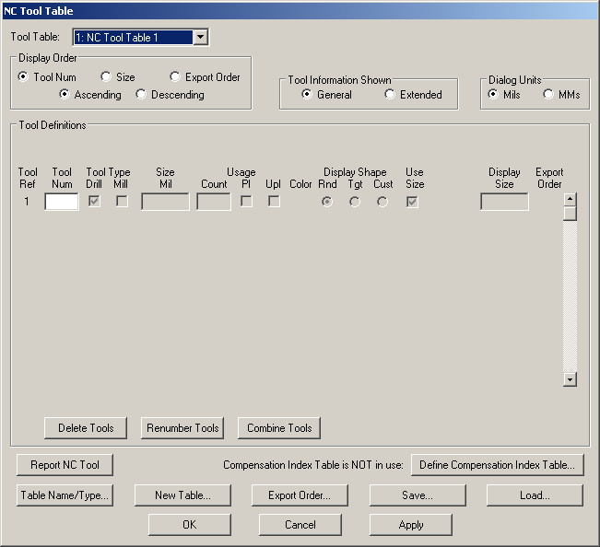Create a New Table
600x547 pixels.
(182, 495)
